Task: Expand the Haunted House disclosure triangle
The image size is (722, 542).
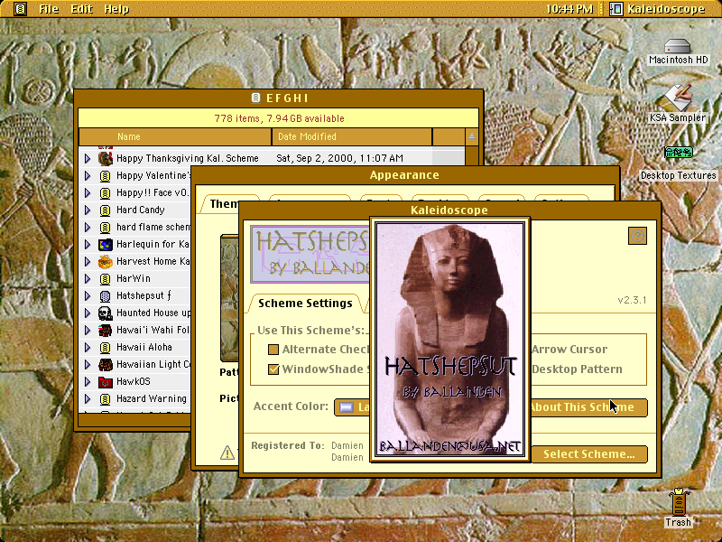Action: pyautogui.click(x=88, y=313)
